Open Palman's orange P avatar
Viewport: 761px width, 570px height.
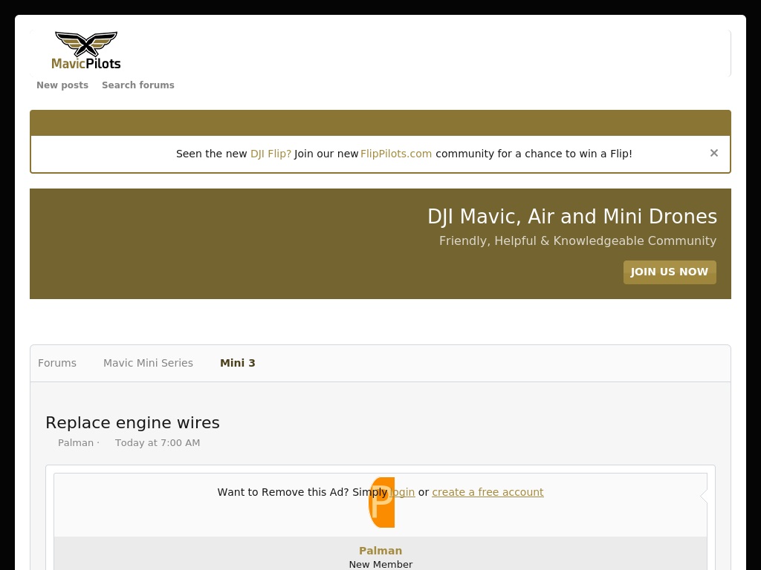[381, 502]
